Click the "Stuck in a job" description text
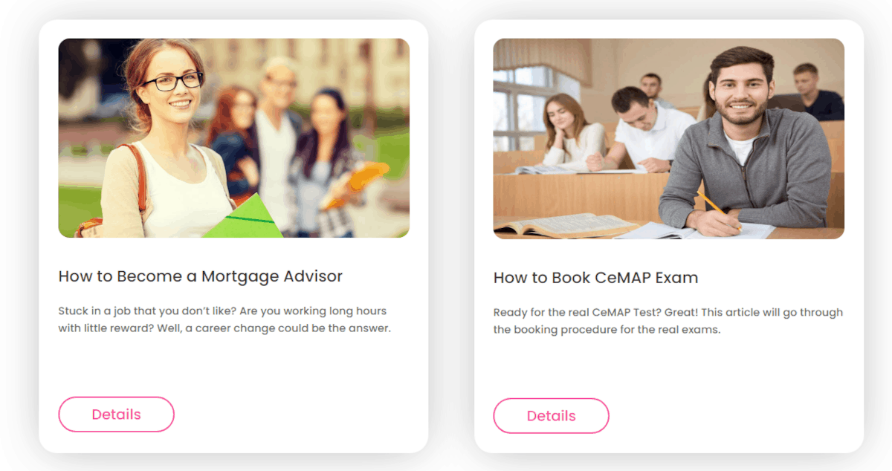 click(224, 319)
